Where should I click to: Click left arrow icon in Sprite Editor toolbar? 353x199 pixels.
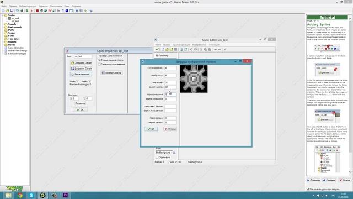pos(215,49)
